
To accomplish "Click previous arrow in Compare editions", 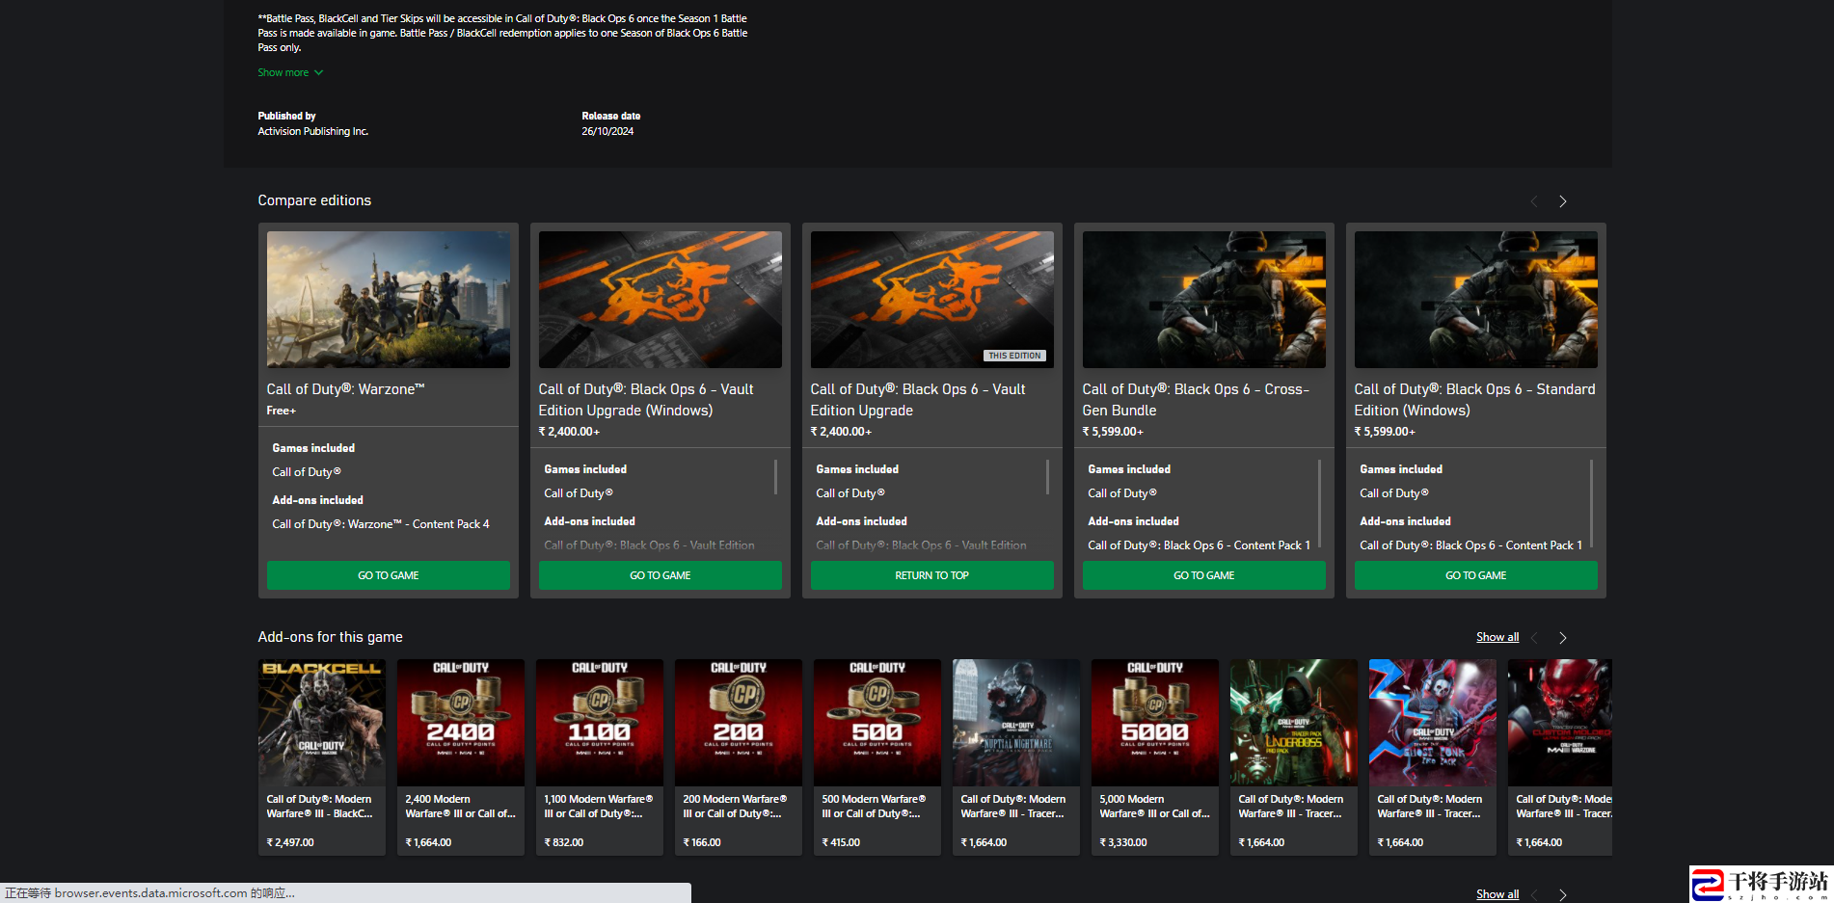I will 1534,201.
